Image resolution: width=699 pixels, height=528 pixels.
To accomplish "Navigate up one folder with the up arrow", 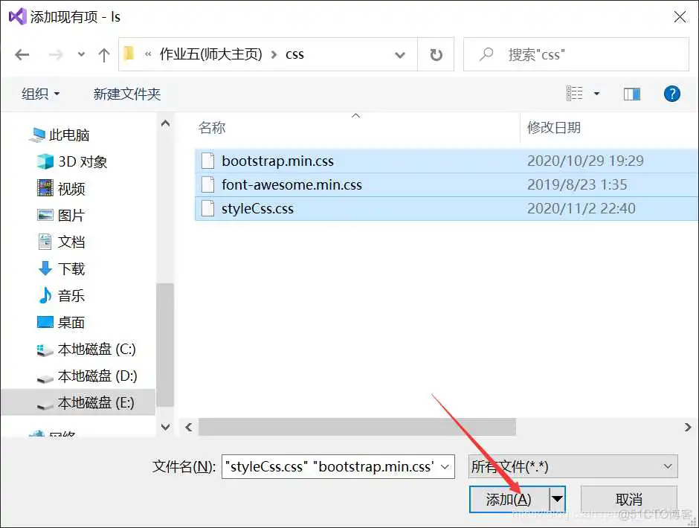I will (x=104, y=54).
